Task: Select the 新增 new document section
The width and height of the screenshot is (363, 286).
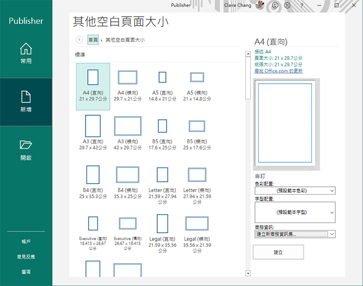Action: (x=26, y=102)
